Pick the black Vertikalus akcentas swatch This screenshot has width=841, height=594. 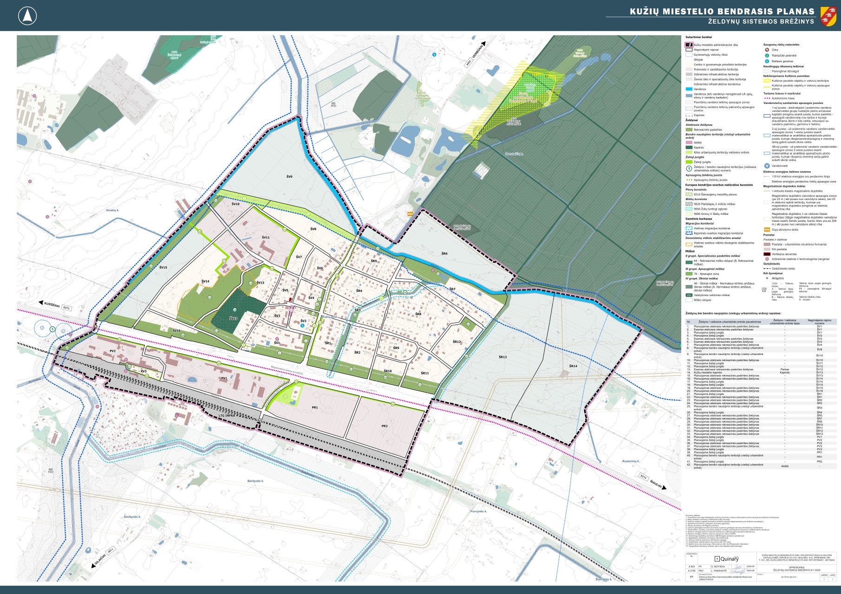pyautogui.click(x=767, y=254)
